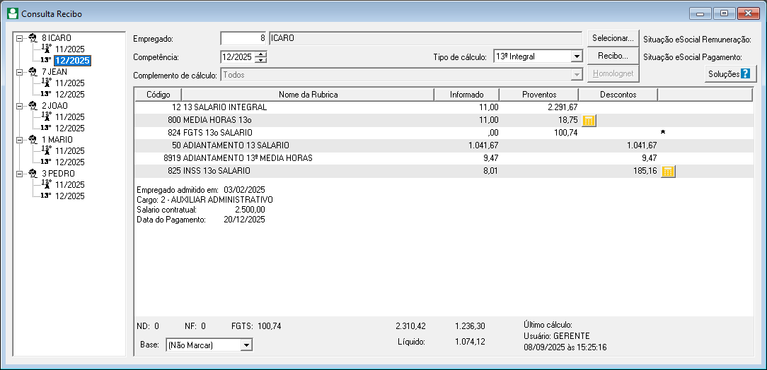Click the employee icon beside 7 JEAN

(x=33, y=72)
